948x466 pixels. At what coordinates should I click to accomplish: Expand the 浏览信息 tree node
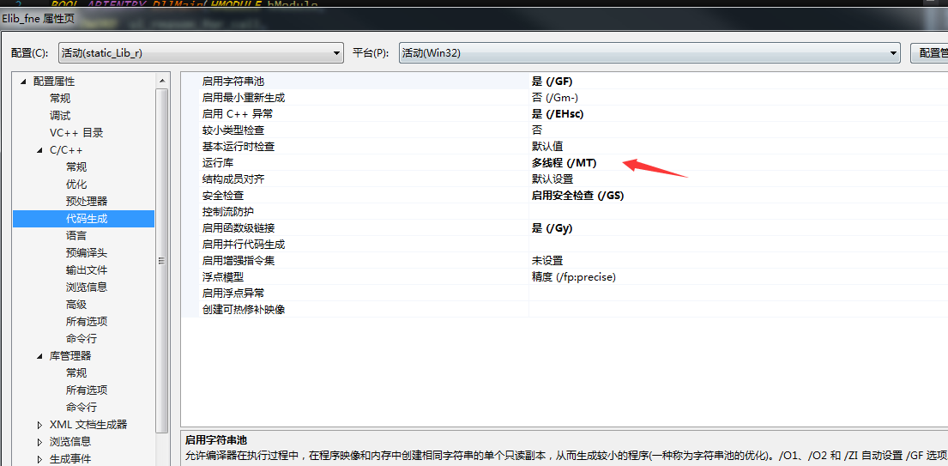pos(40,442)
